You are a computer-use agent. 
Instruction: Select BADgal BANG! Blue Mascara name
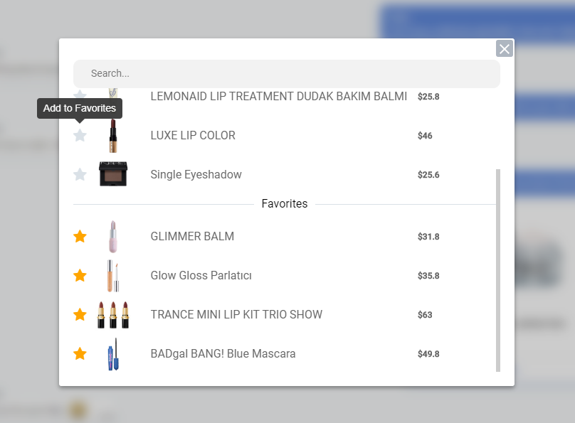(223, 354)
